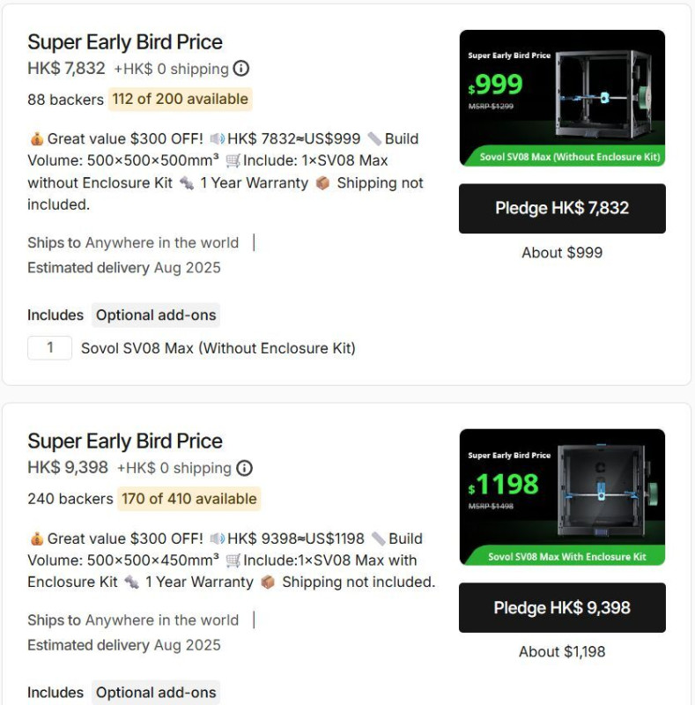Click money bag emoji in first reward description
695x705 pixels.
click(37, 138)
